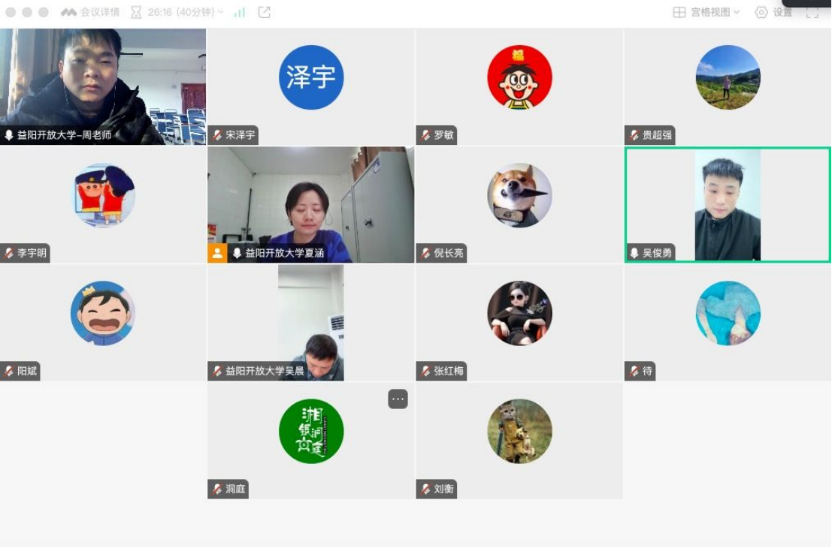Click the grid layout icon beside 宫格视图
Viewport: 832px width, 548px height.
point(679,12)
